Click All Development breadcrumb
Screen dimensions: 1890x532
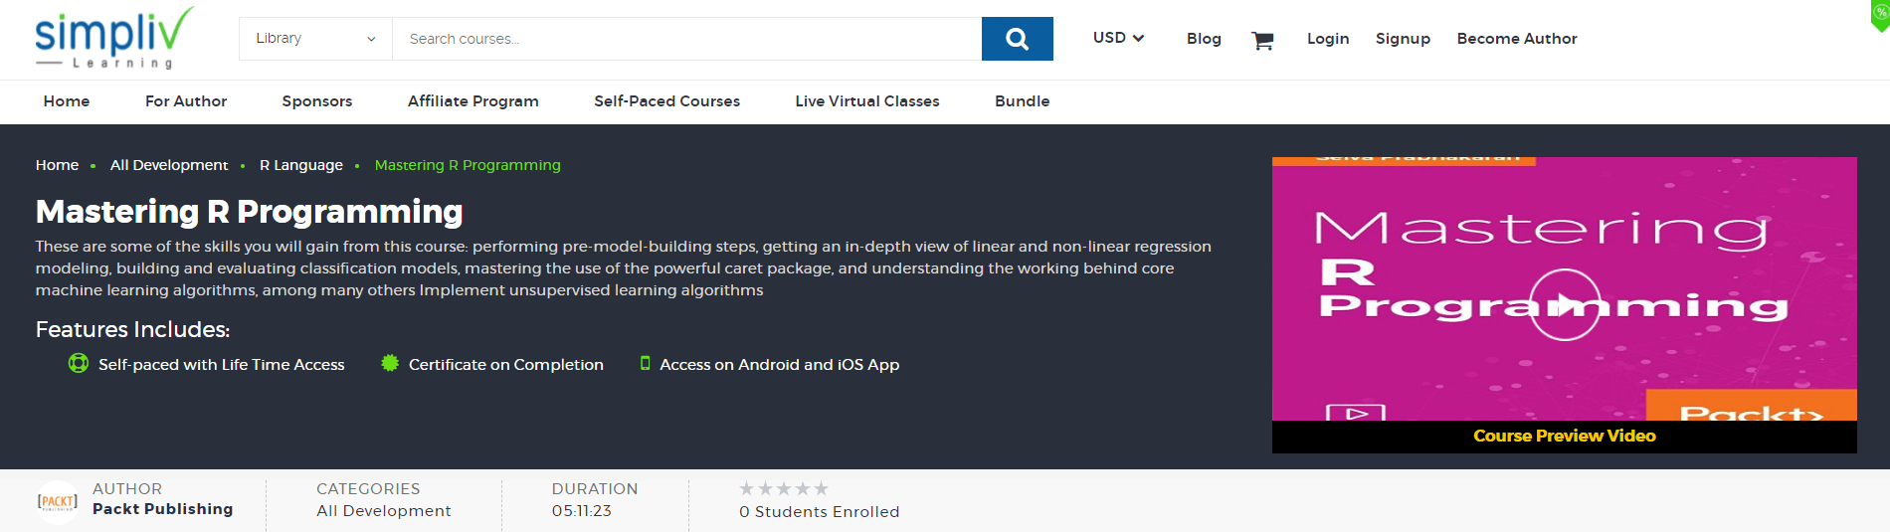(x=169, y=165)
